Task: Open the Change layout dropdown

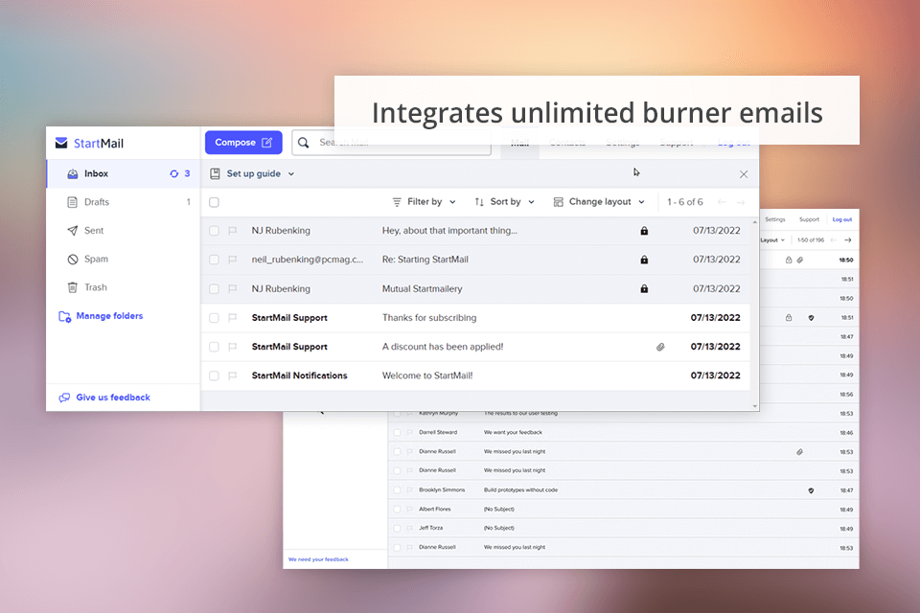Action: [599, 202]
